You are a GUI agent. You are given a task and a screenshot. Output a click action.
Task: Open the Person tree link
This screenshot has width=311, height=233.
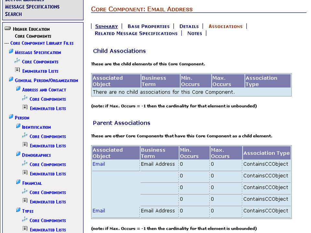[22, 118]
